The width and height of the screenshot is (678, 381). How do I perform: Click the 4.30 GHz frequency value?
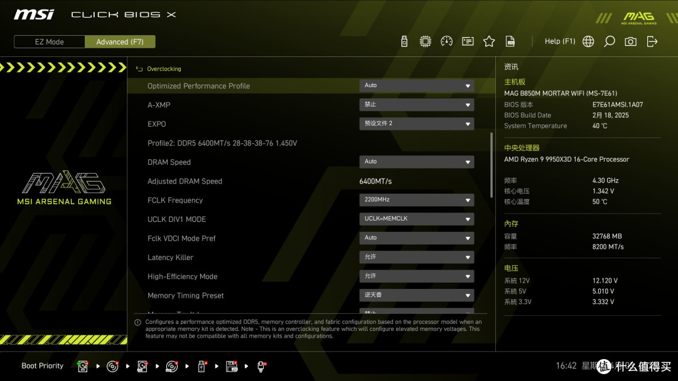coord(605,180)
